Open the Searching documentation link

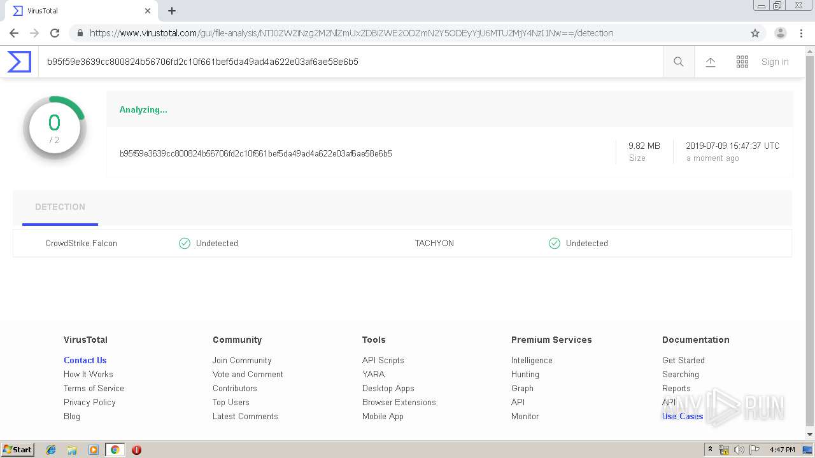coord(681,374)
